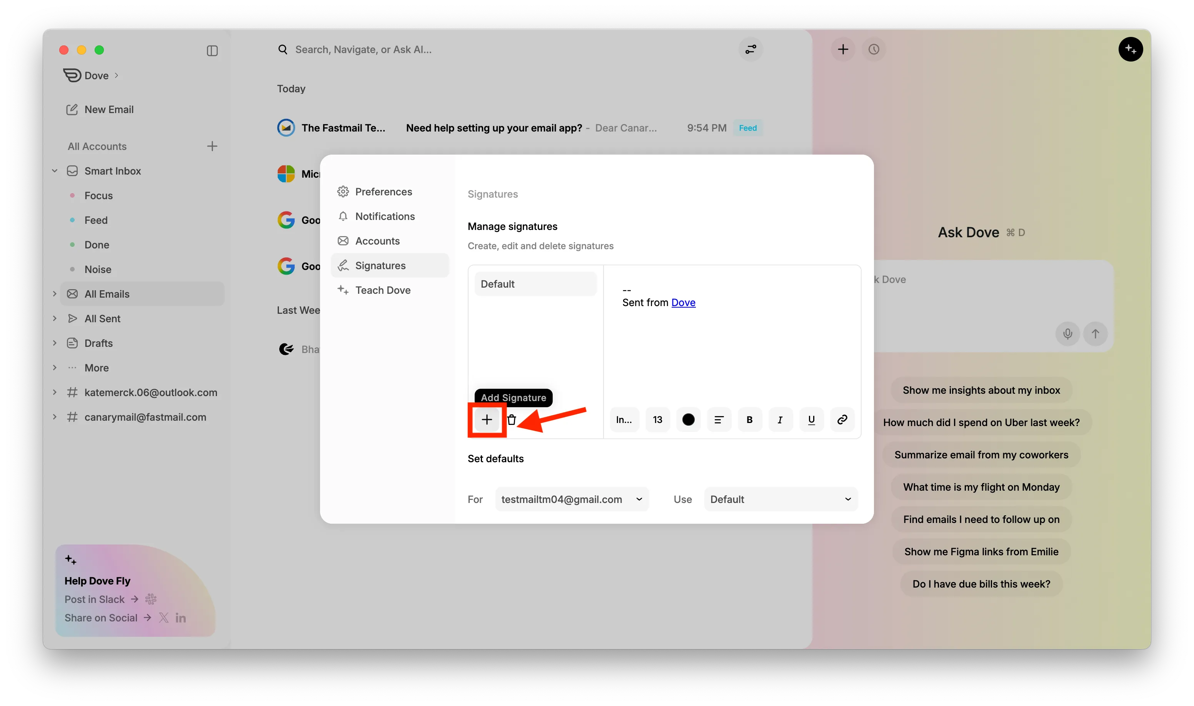Click the delete signature trash icon

tap(512, 420)
